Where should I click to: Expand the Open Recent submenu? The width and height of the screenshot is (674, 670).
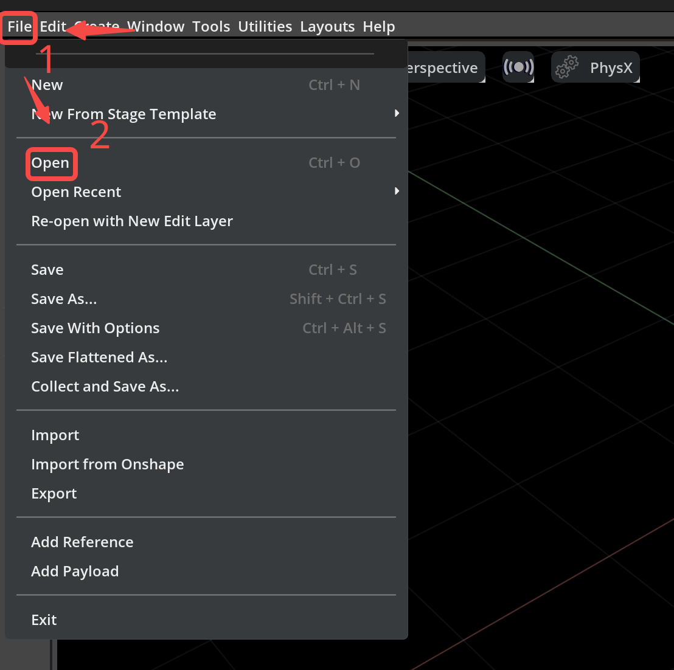pyautogui.click(x=206, y=192)
